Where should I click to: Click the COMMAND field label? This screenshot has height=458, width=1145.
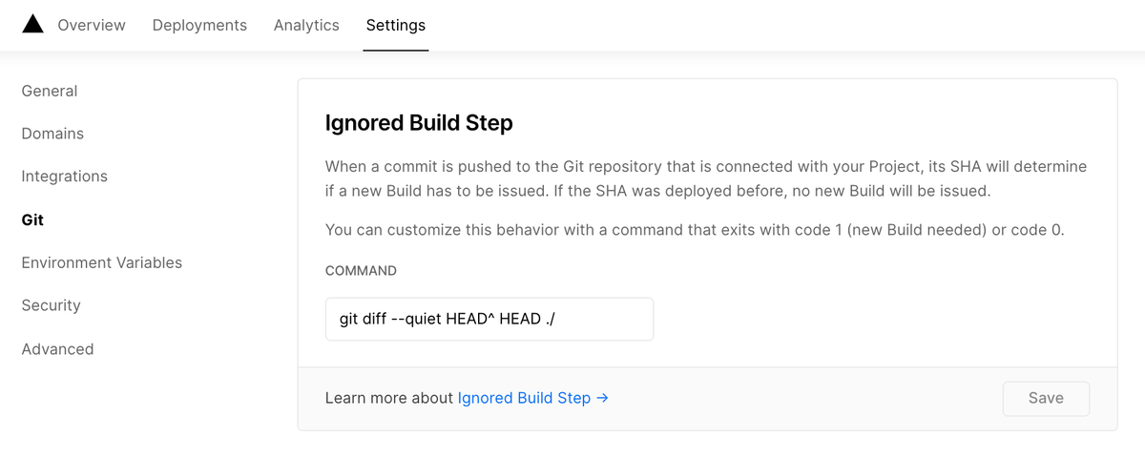pos(361,271)
